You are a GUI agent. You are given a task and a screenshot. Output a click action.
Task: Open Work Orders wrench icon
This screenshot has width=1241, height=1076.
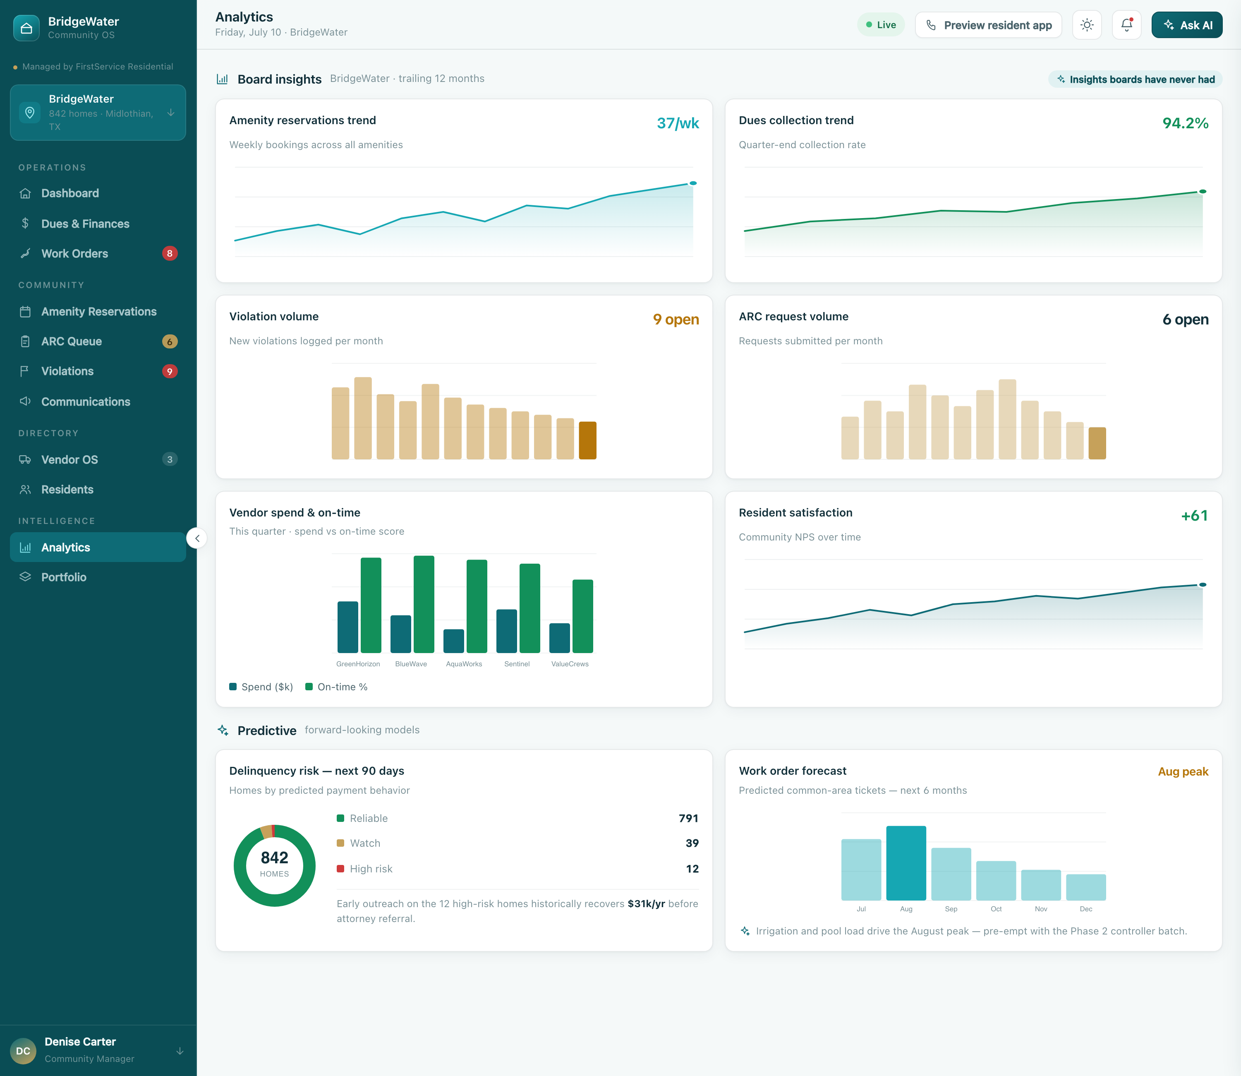tap(25, 253)
